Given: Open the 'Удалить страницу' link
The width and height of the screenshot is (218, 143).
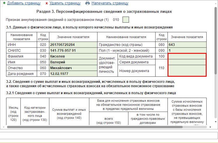Looking at the screenshot, I should click(x=65, y=3).
